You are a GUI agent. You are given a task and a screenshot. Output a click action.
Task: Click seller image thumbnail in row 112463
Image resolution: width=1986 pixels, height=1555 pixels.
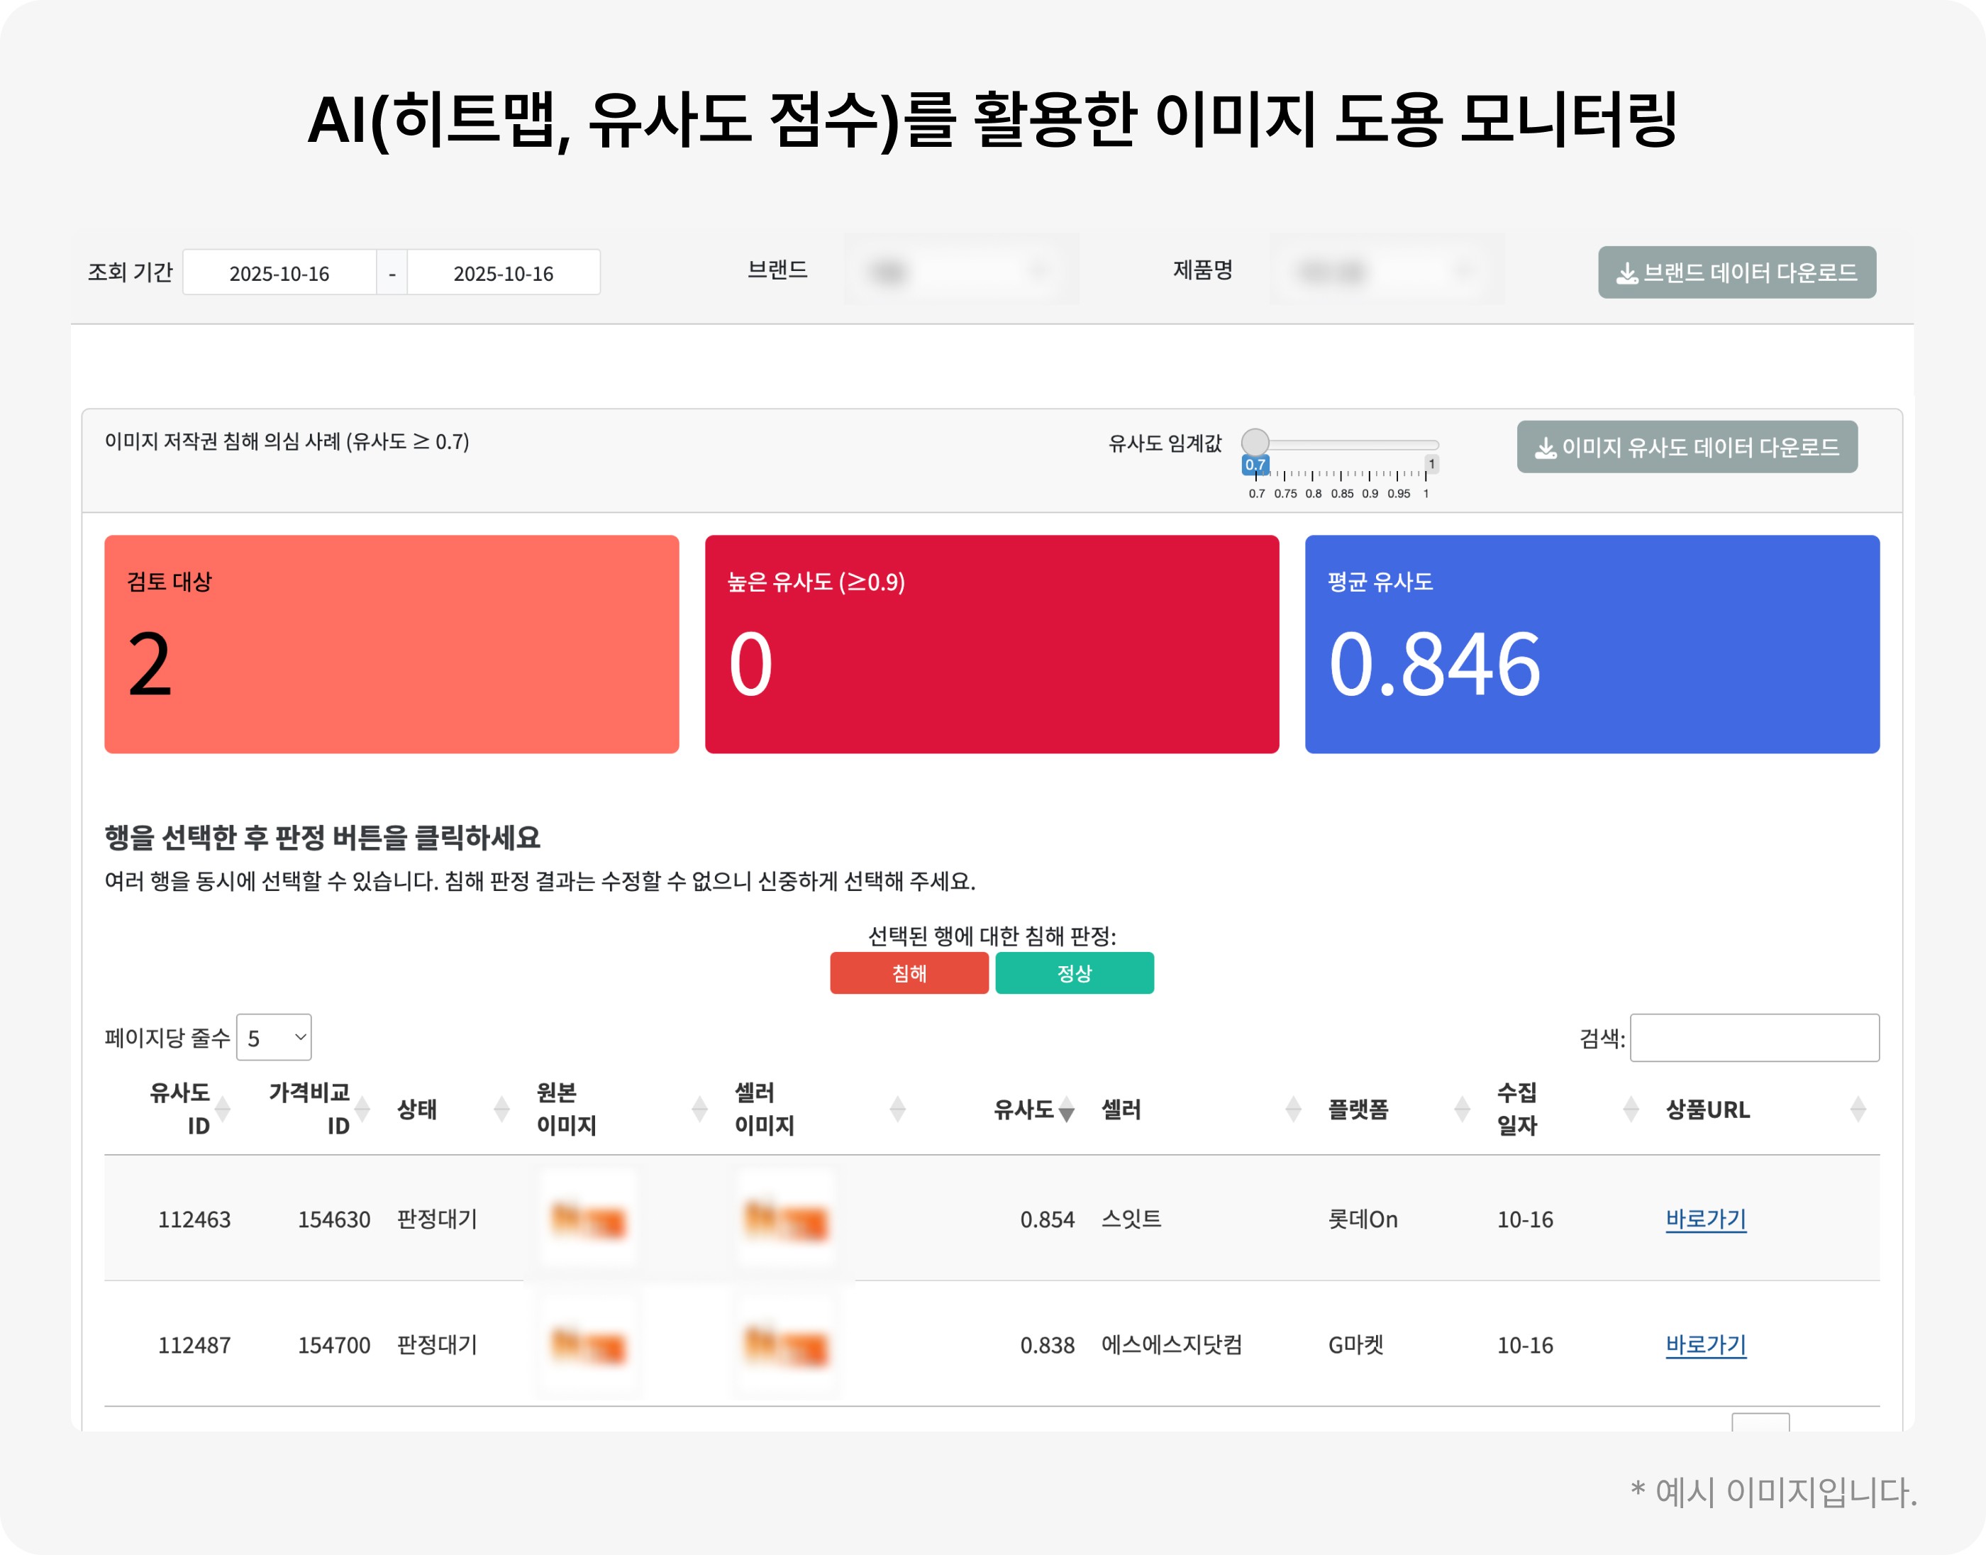click(787, 1219)
